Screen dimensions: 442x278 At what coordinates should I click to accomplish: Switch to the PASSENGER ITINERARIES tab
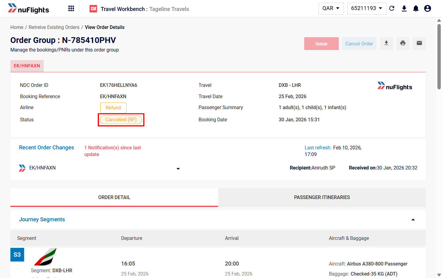[322, 198]
